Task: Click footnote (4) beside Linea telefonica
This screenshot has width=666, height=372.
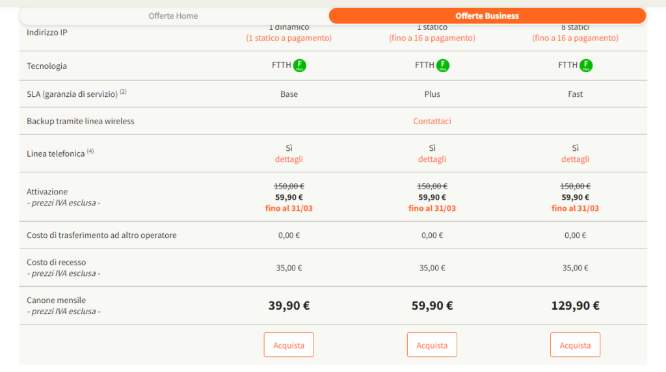Action: 90,152
